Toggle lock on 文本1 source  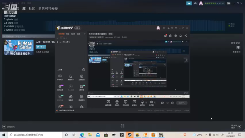pos(60,38)
